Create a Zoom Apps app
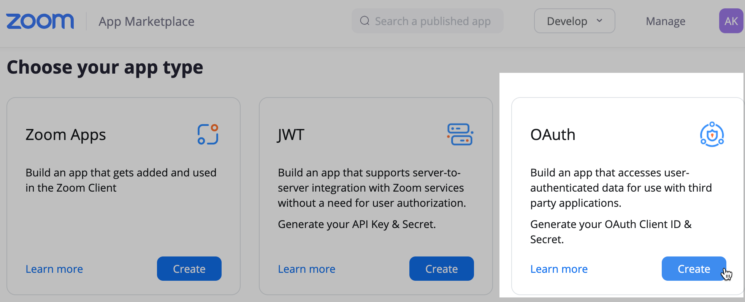Screen dimensions: 745x302 189,269
